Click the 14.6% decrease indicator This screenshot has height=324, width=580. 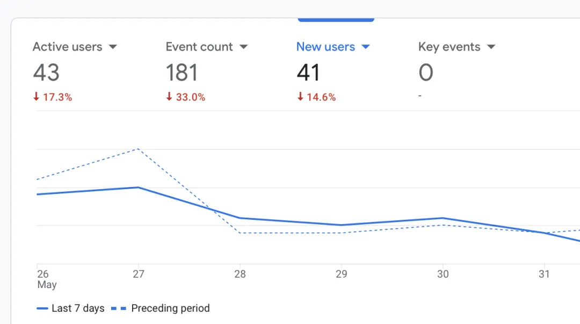316,97
